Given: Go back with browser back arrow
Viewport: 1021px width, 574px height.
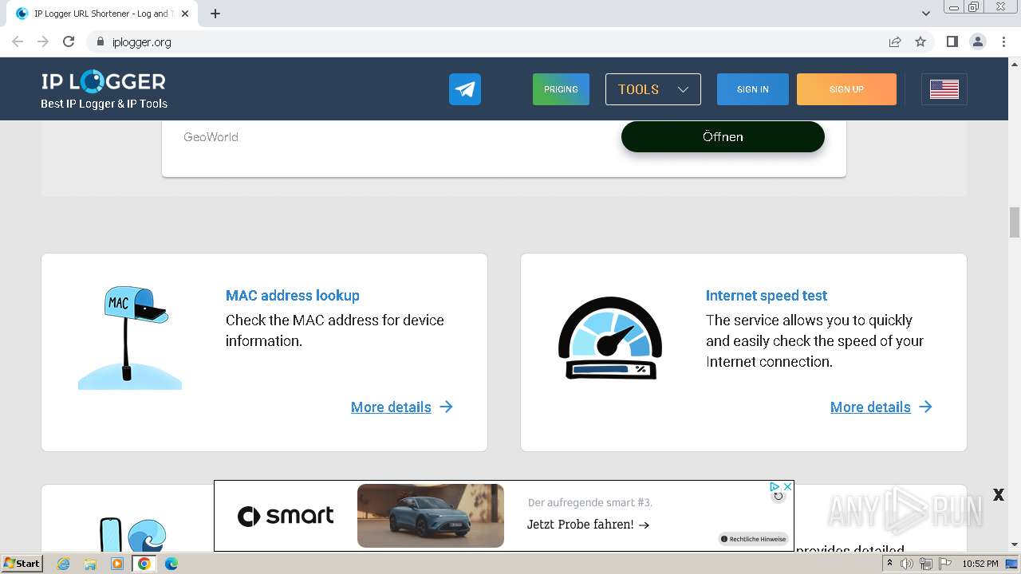Looking at the screenshot, I should (x=18, y=41).
